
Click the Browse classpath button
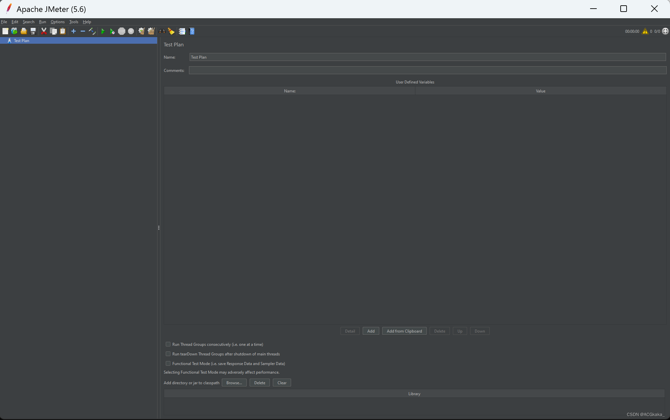234,382
